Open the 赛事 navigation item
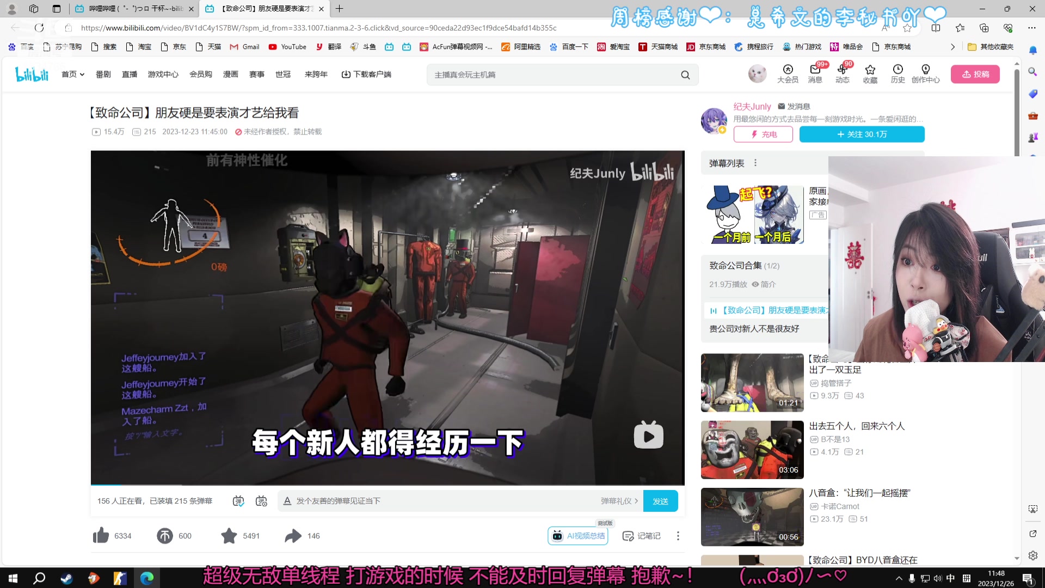The width and height of the screenshot is (1045, 588). click(256, 75)
